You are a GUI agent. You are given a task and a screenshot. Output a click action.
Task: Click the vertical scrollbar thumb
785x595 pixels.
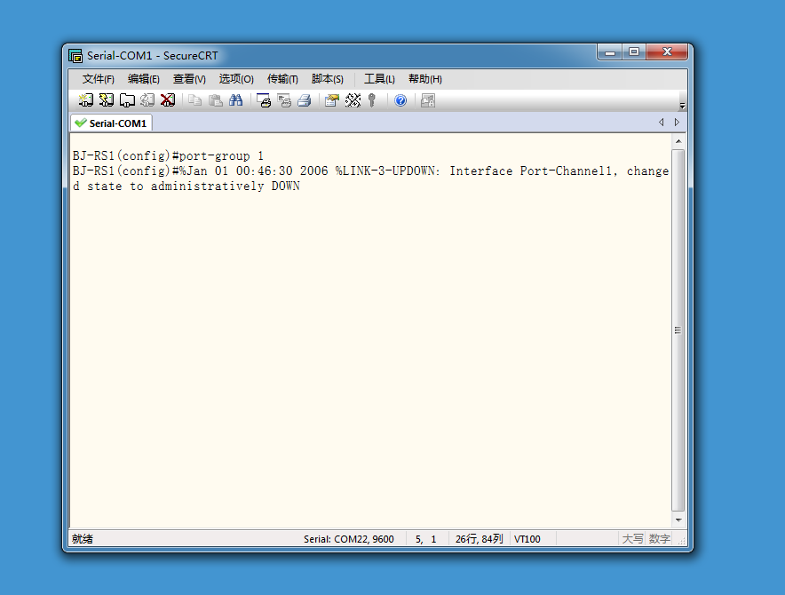[x=678, y=330]
